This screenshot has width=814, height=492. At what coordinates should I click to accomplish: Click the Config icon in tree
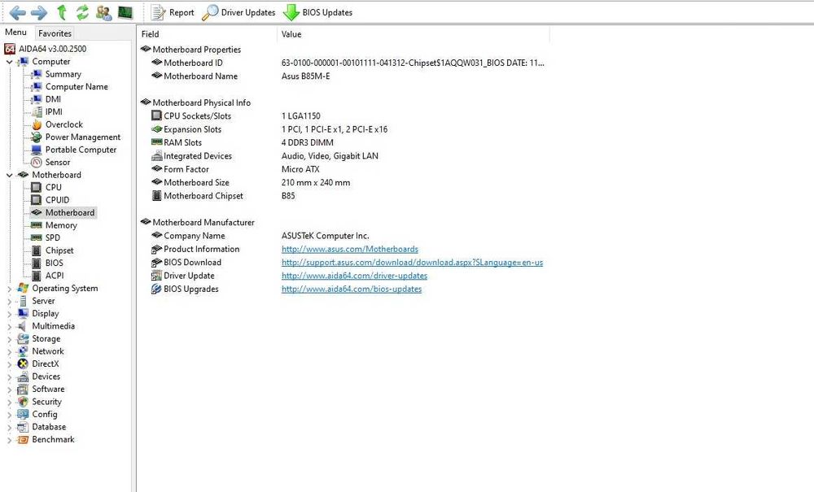[23, 414]
